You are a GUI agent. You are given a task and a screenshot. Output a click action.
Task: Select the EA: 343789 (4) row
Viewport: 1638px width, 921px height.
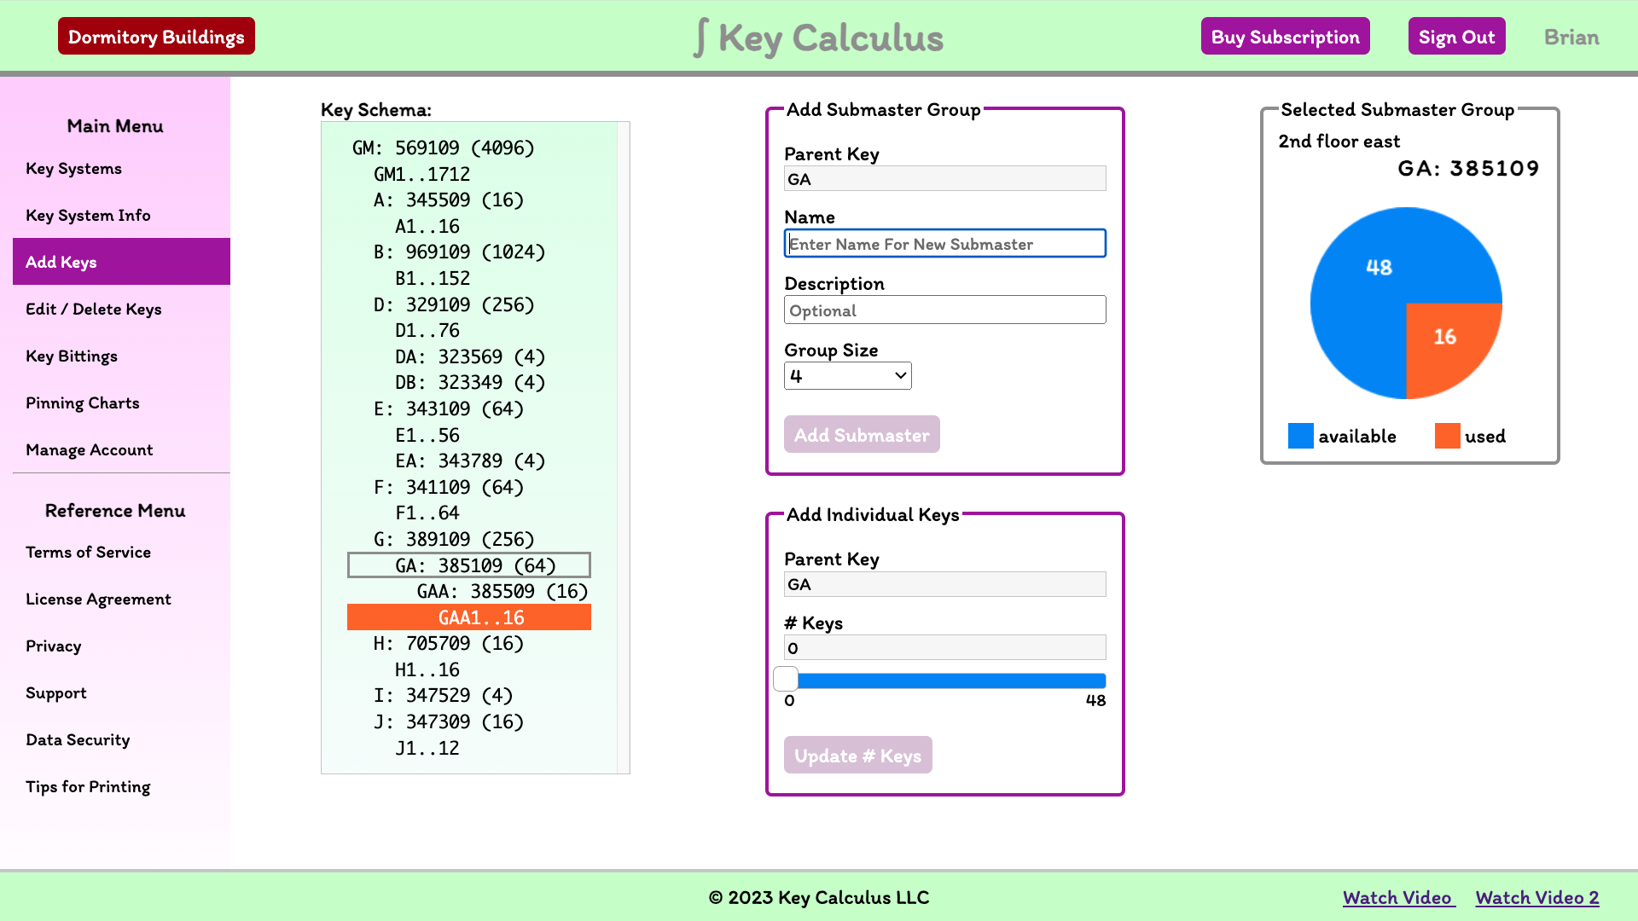[x=469, y=460]
